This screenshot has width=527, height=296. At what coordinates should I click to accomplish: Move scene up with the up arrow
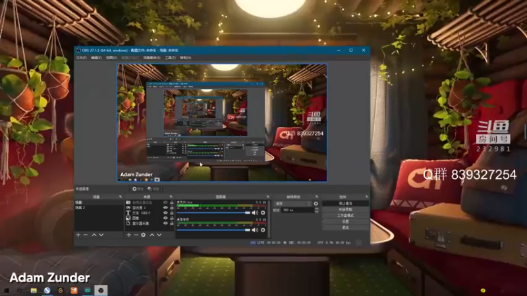[94, 235]
